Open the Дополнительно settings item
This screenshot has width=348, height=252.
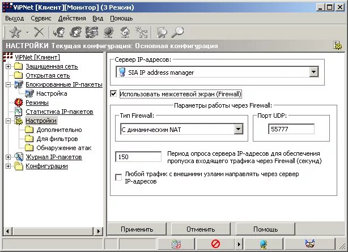pos(60,130)
